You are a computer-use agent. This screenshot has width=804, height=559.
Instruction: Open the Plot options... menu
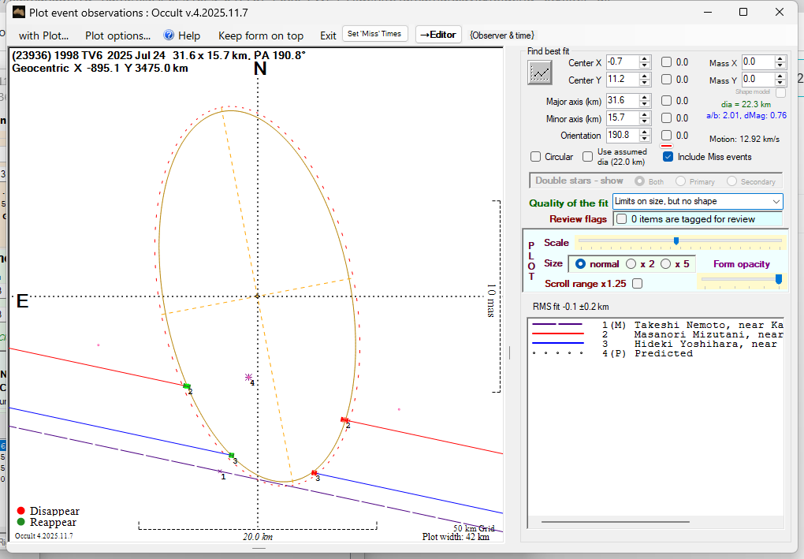tap(117, 35)
